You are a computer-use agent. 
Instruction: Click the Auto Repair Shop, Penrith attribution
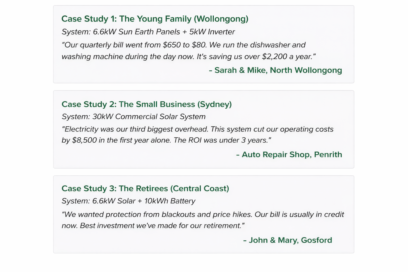click(x=289, y=155)
